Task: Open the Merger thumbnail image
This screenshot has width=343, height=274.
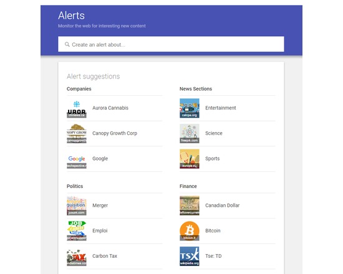Action: point(77,205)
